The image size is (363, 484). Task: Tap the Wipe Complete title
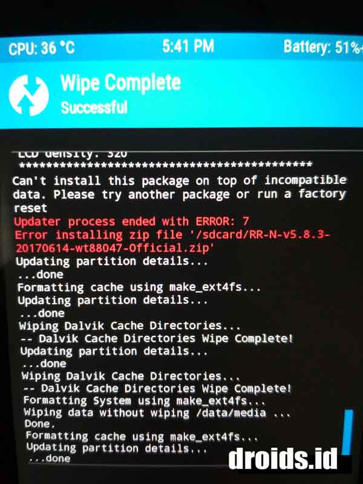click(x=120, y=83)
